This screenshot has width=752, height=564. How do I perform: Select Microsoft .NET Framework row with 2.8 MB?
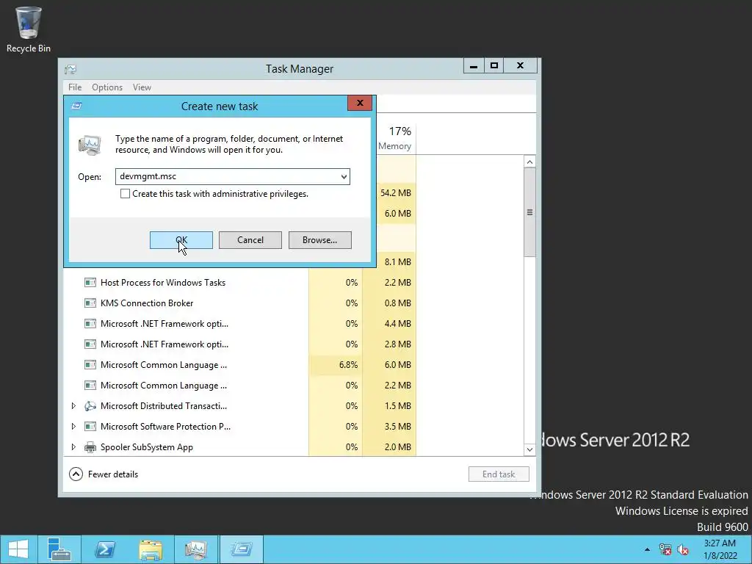coord(240,344)
